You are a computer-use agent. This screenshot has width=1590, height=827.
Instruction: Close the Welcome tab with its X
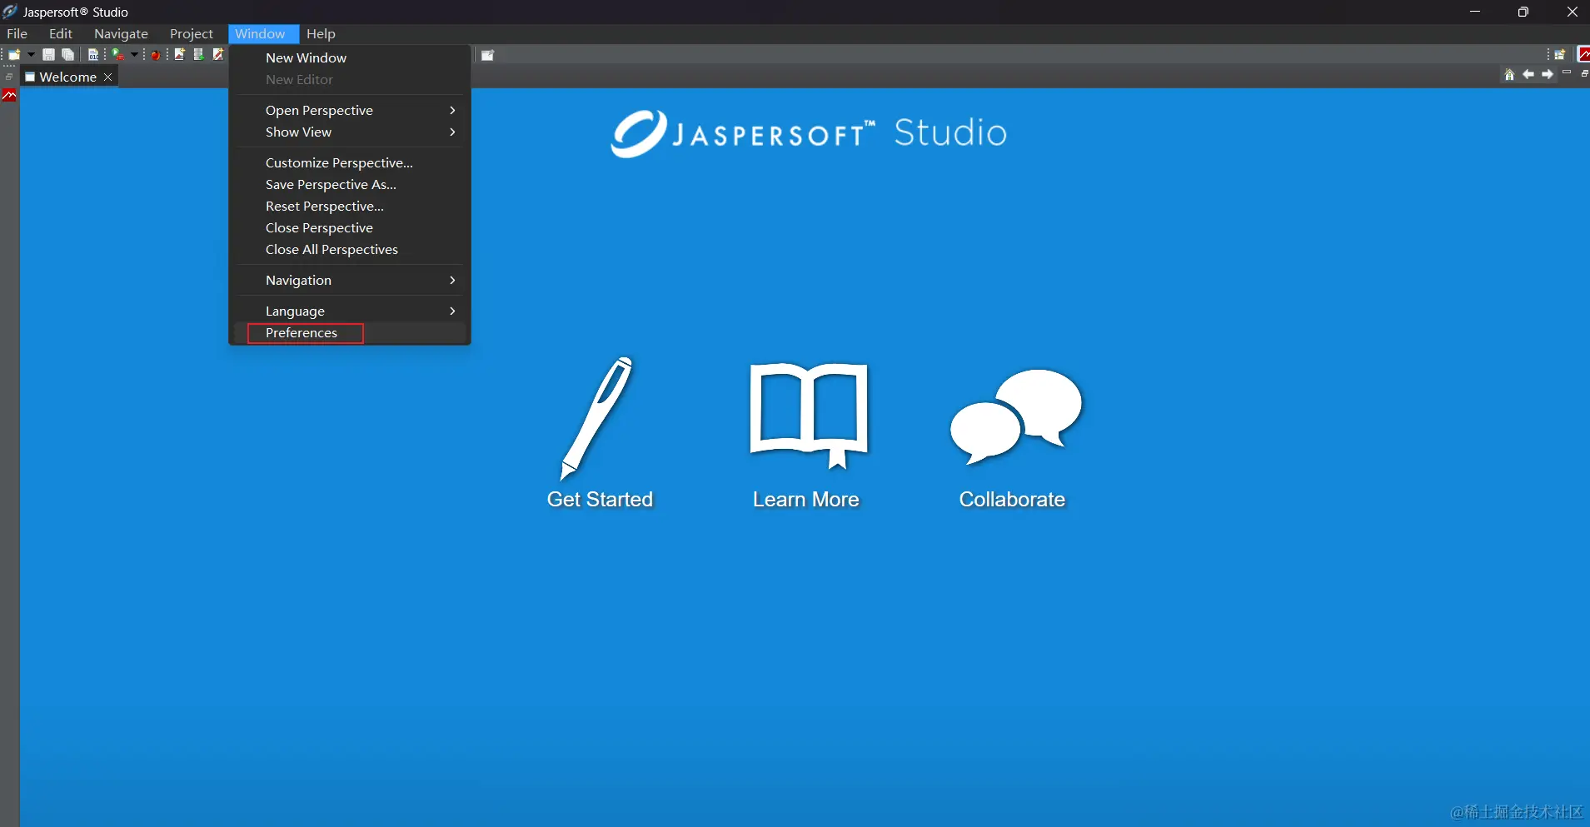(107, 77)
